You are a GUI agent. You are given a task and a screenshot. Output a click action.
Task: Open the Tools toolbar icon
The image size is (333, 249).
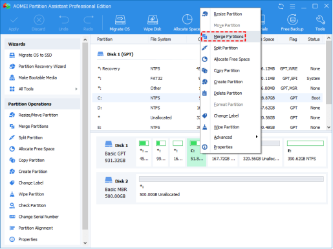point(320,23)
